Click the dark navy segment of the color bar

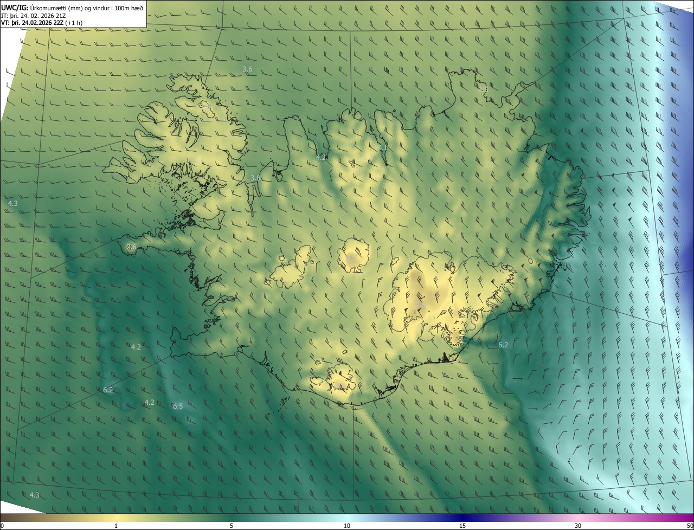pos(462,518)
